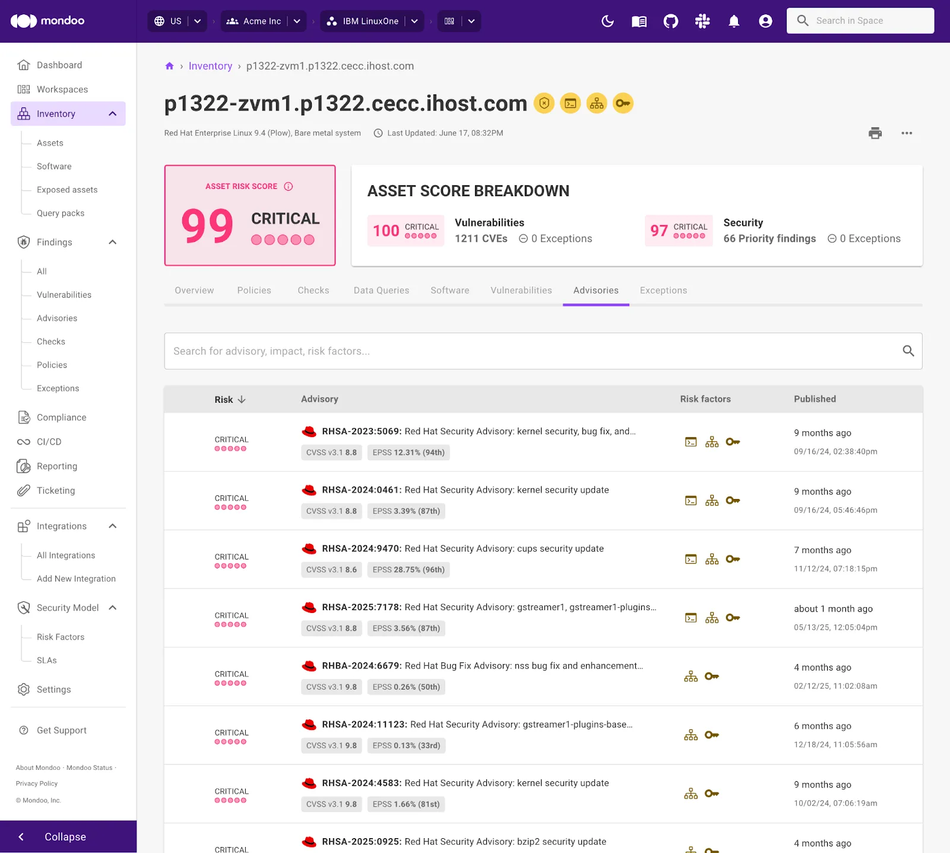Click the home breadcrumb icon

tap(169, 66)
